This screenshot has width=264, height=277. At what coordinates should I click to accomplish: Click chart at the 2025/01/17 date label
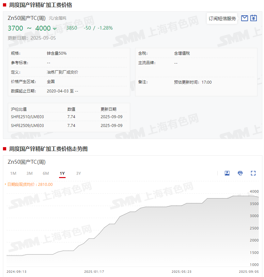click(x=94, y=271)
